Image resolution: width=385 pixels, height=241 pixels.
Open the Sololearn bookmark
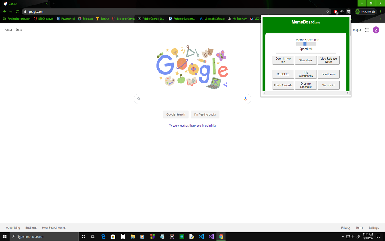(85, 19)
